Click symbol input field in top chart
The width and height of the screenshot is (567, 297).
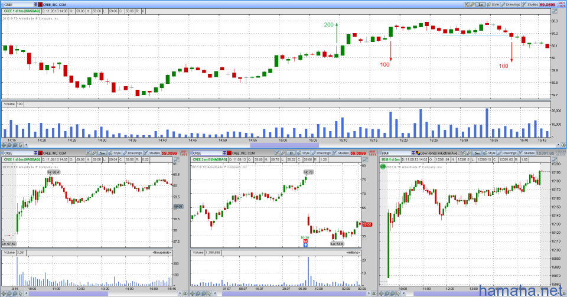18,5
